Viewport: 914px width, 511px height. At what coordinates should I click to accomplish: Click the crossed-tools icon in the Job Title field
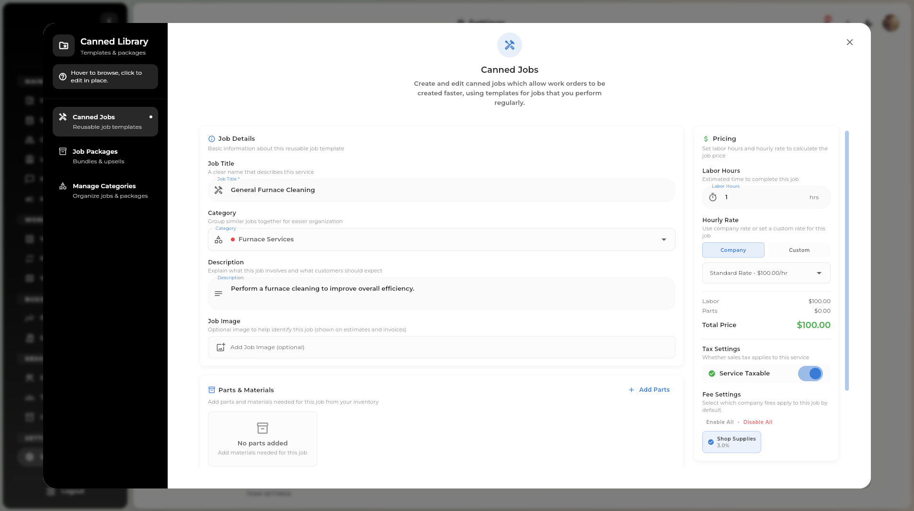(x=218, y=190)
